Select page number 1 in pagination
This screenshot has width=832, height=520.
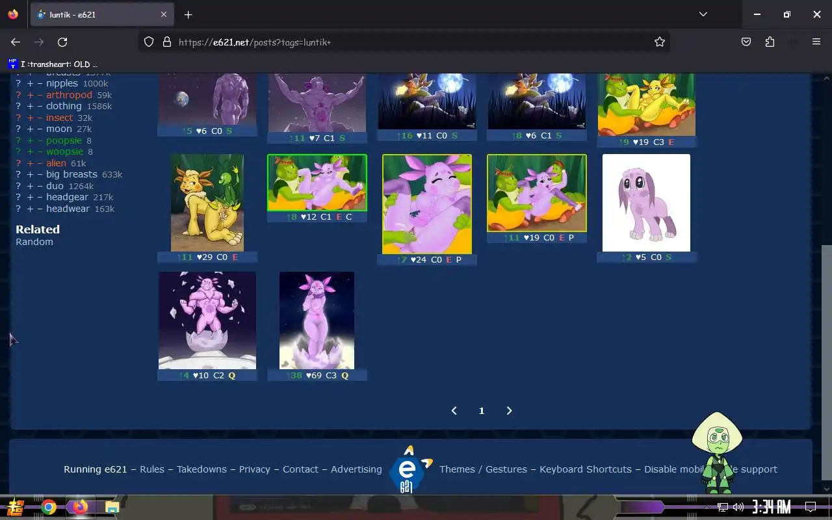[x=482, y=411]
